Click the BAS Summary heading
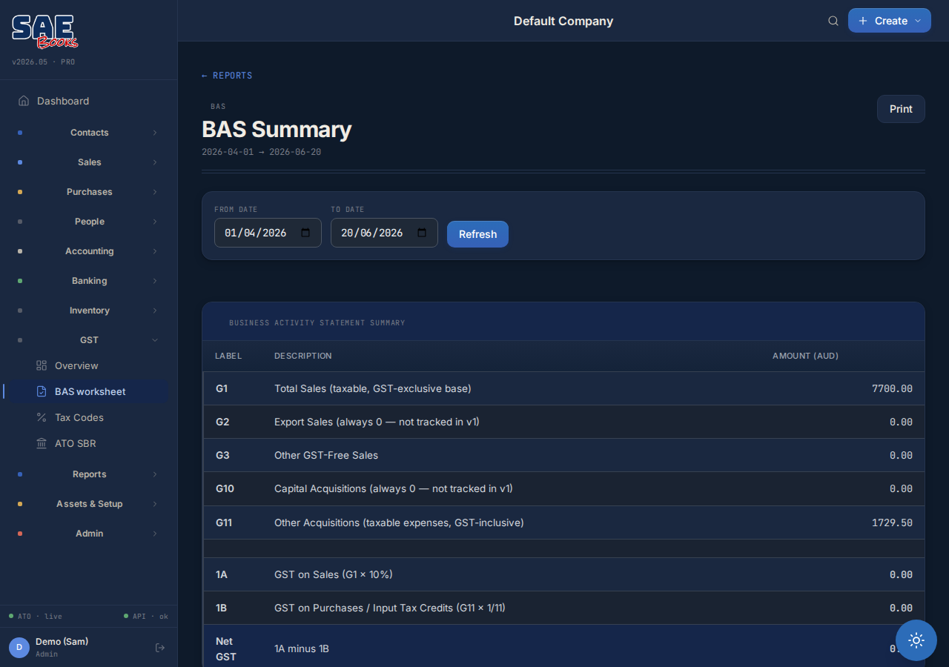This screenshot has width=949, height=667. tap(277, 130)
